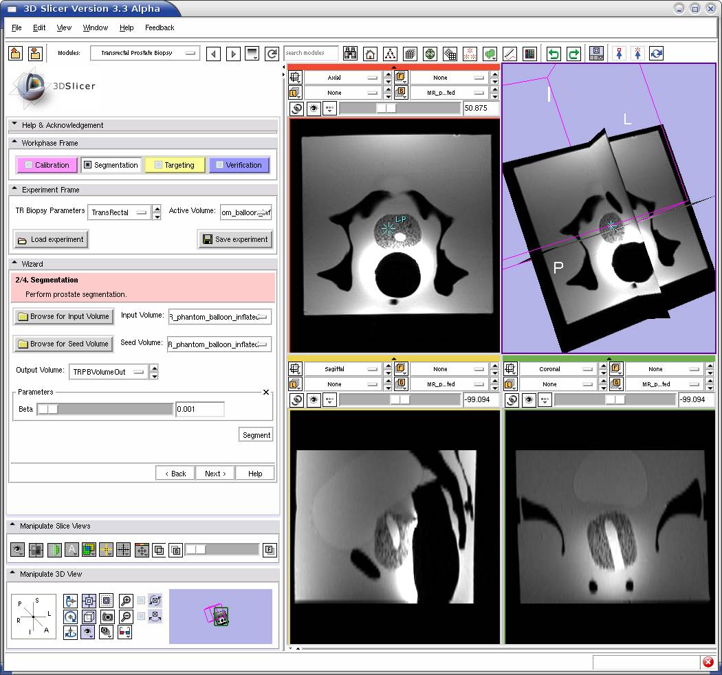Viewport: 722px width, 675px height.
Task: Click the Segment button
Action: (256, 435)
